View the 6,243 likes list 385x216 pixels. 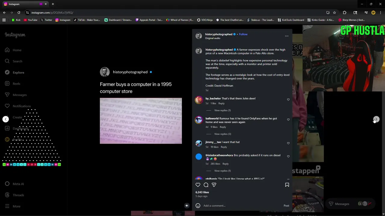[x=202, y=192]
